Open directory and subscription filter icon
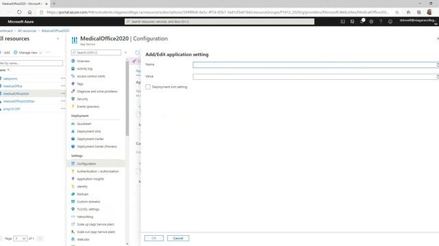 (352, 21)
